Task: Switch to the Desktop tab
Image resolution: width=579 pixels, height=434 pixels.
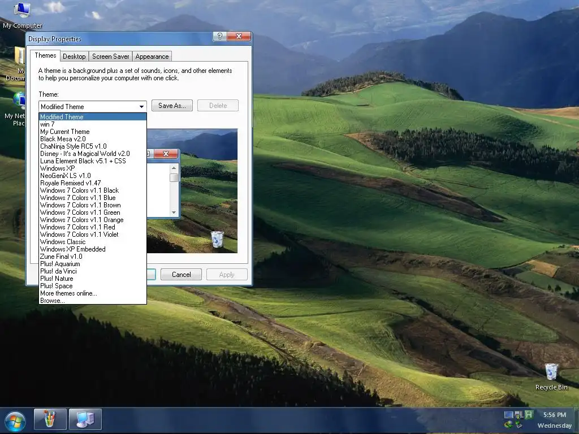Action: 74,57
